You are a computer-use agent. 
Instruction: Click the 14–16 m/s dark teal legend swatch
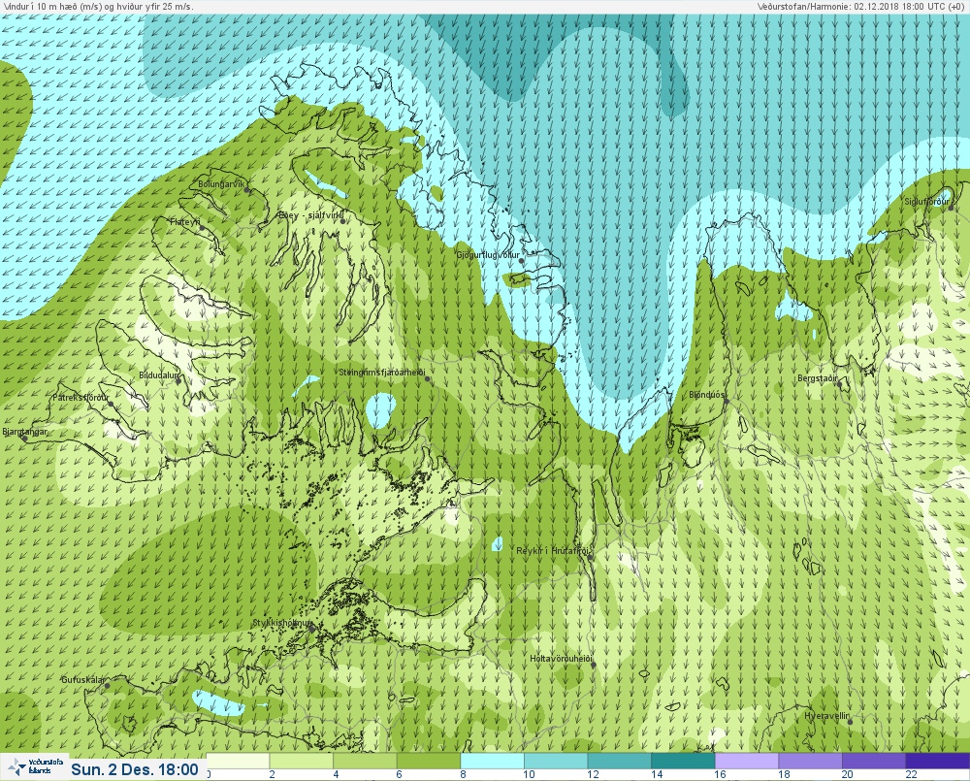coord(683,761)
